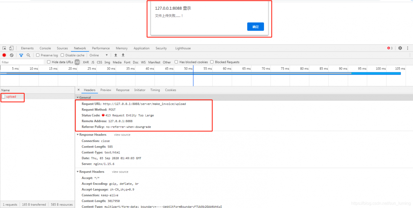Screen dimensions: 413x208
Task: Click the Referrer Policy value
Action: [128, 127]
